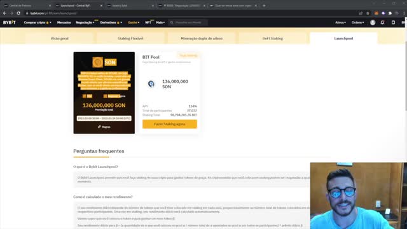The width and height of the screenshot is (407, 229).
Task: Click 'O que é o Bybit Launchpool?' question
Action: pos(95,167)
